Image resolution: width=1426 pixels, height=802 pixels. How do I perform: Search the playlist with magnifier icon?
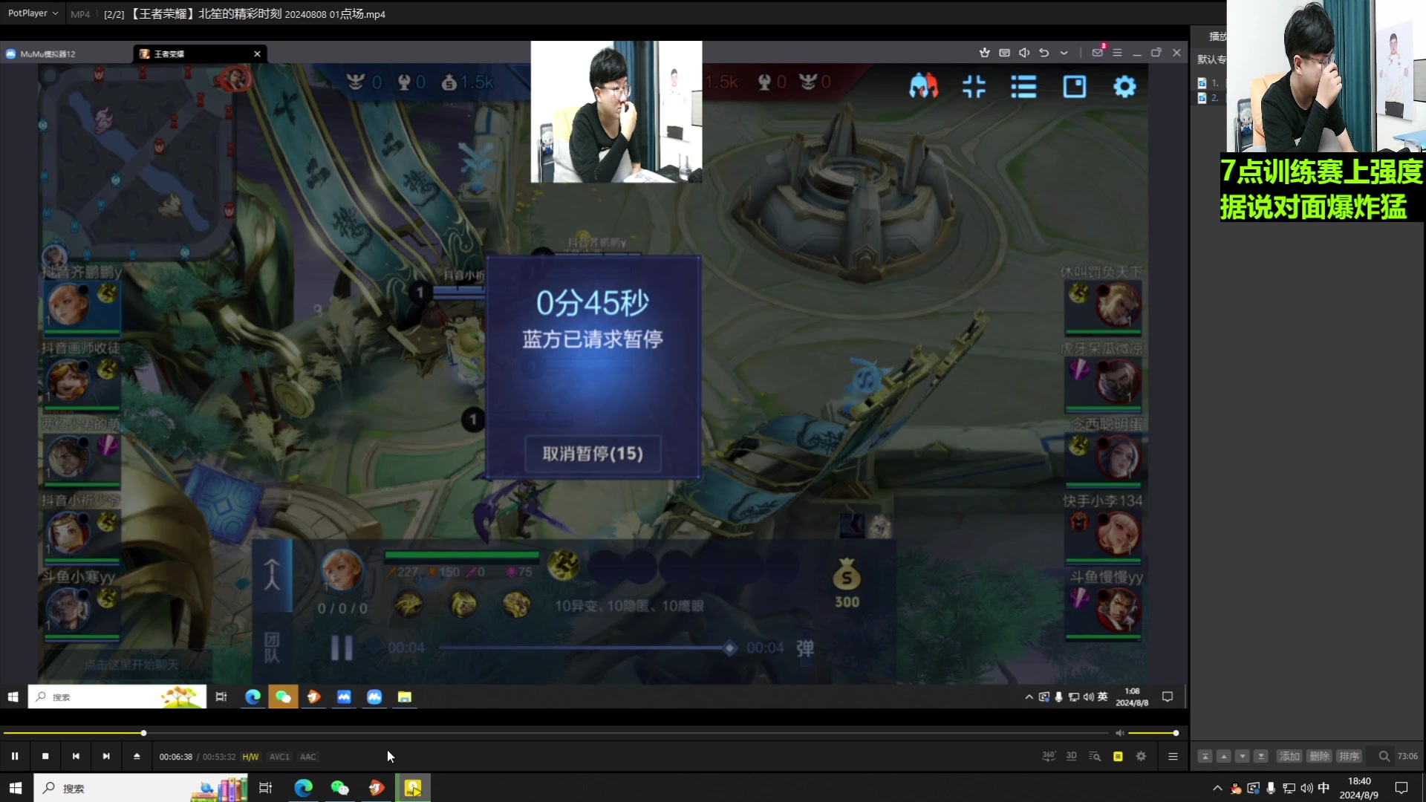[1384, 756]
